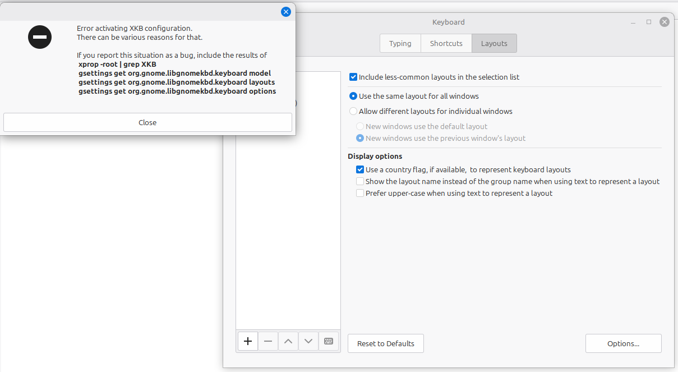Click the minus icon to remove layout
The height and width of the screenshot is (372, 678).
[x=268, y=341]
